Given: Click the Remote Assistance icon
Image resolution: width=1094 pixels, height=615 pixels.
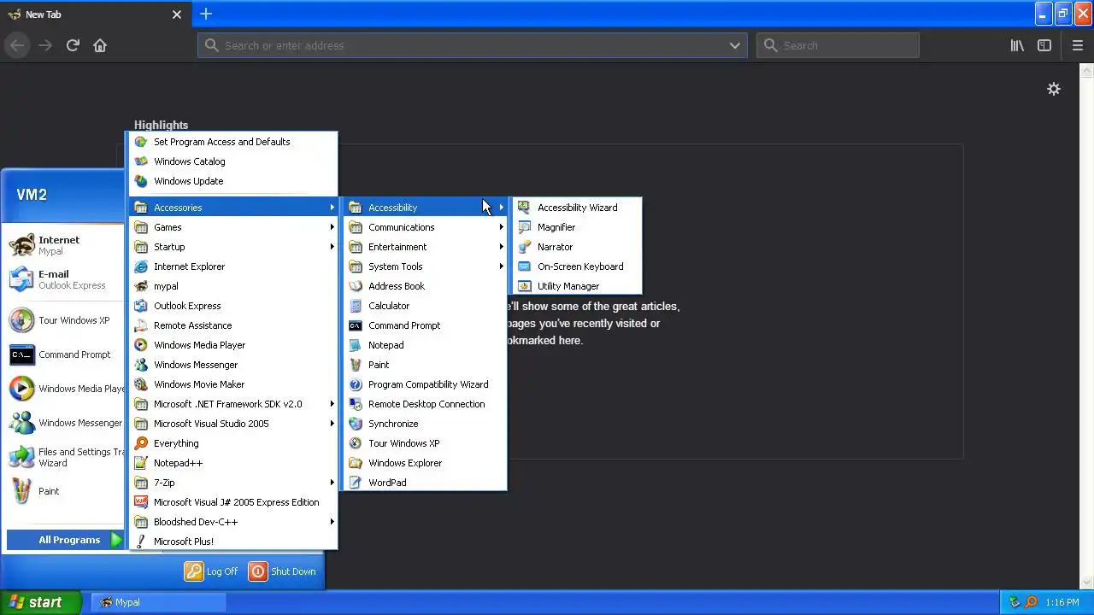Looking at the screenshot, I should [141, 325].
